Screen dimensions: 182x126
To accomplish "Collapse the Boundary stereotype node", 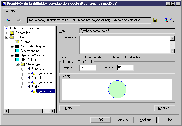I will coord(23,69).
